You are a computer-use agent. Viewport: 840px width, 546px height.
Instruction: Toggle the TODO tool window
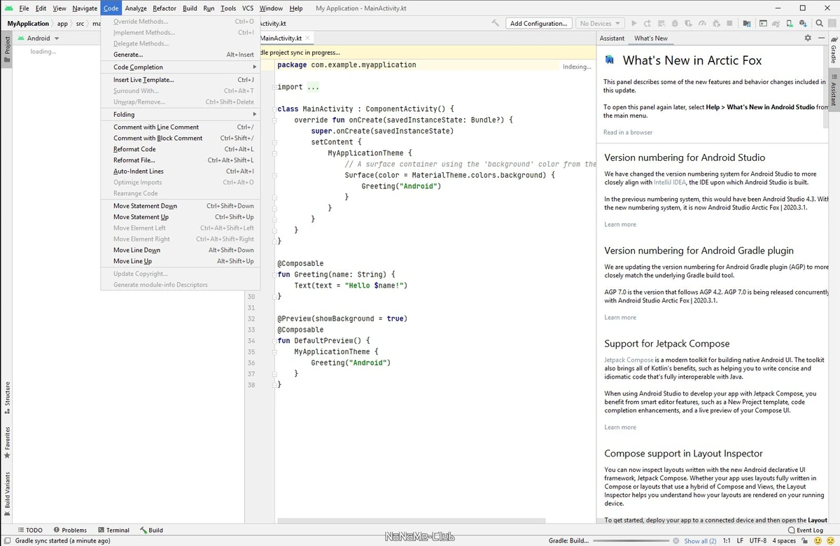click(x=29, y=530)
